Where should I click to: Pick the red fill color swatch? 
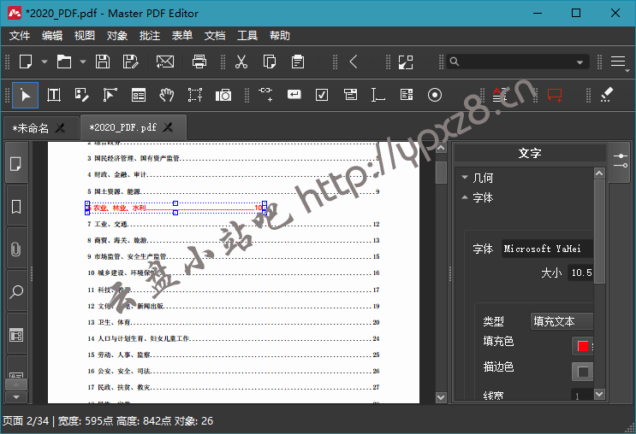[x=583, y=346]
